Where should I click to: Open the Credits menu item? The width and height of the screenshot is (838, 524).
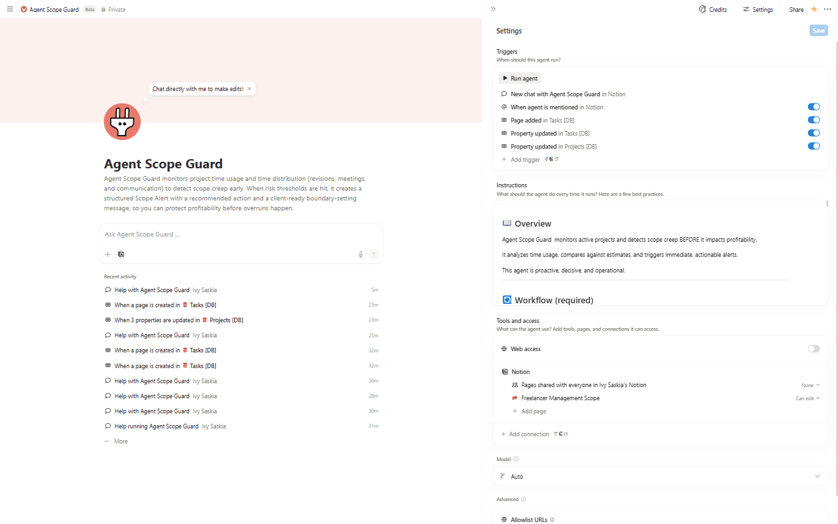713,9
